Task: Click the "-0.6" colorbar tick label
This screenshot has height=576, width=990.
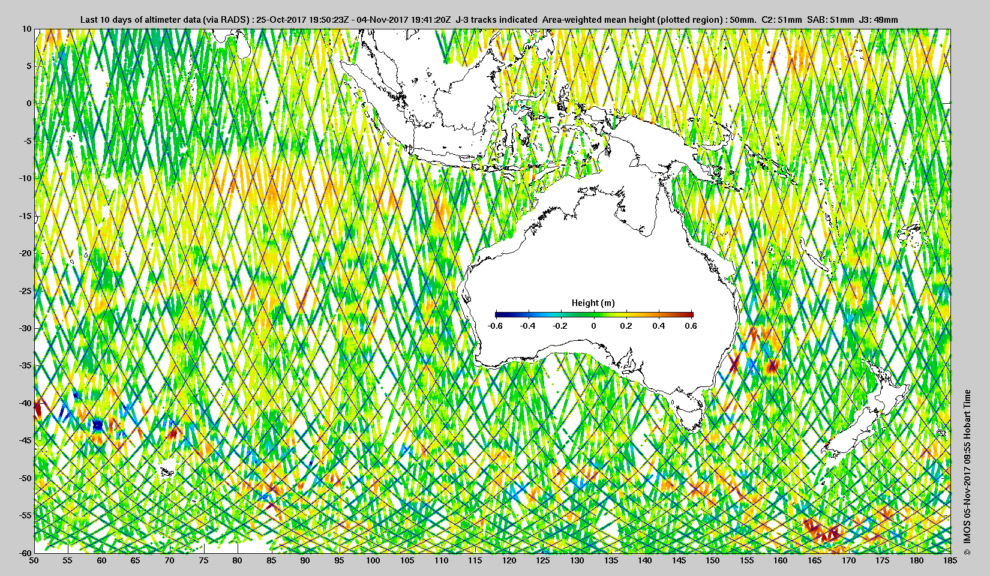Action: point(495,326)
